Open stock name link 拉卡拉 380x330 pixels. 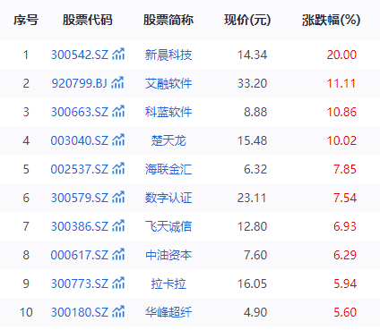(168, 283)
